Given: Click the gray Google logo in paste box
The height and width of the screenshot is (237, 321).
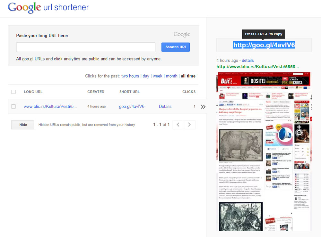Looking at the screenshot, I should pos(182,34).
